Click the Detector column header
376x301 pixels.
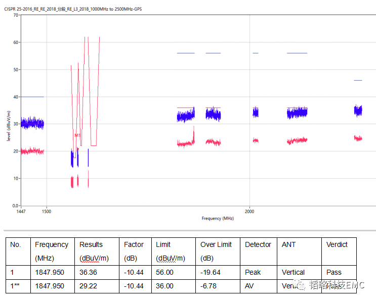pos(258,244)
